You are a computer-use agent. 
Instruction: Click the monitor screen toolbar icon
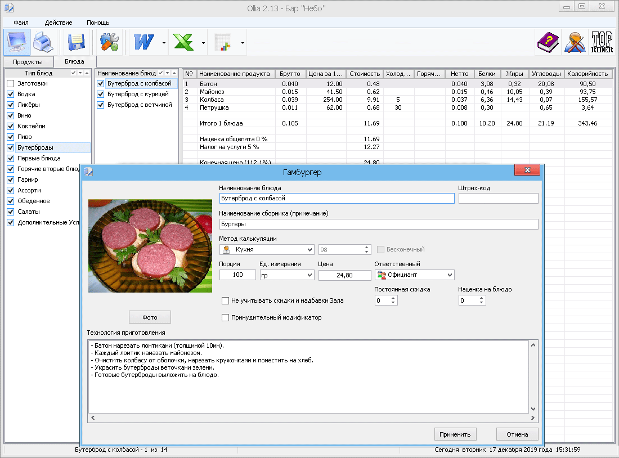[17, 42]
